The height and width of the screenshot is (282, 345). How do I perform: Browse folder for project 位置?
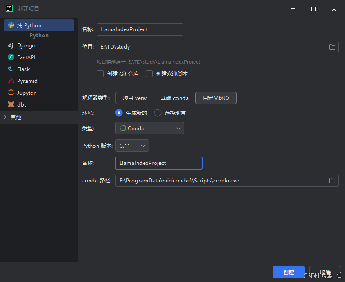coord(332,47)
